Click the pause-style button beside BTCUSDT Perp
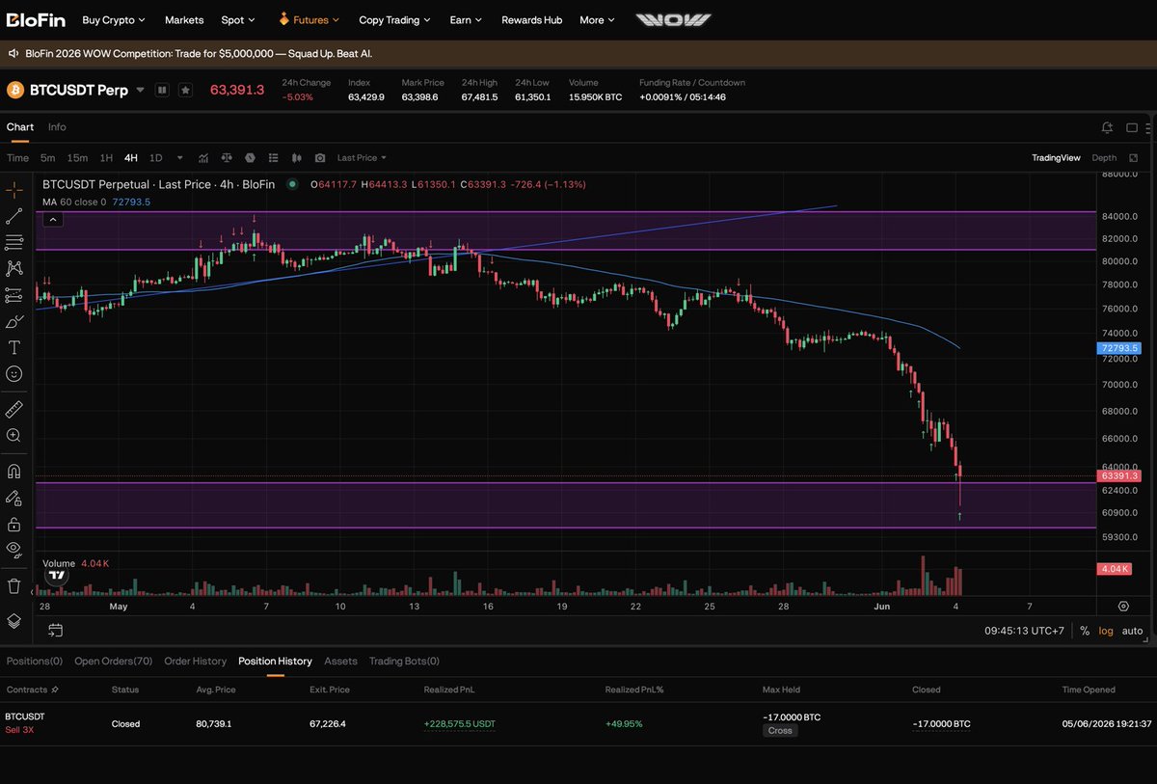 coord(162,90)
